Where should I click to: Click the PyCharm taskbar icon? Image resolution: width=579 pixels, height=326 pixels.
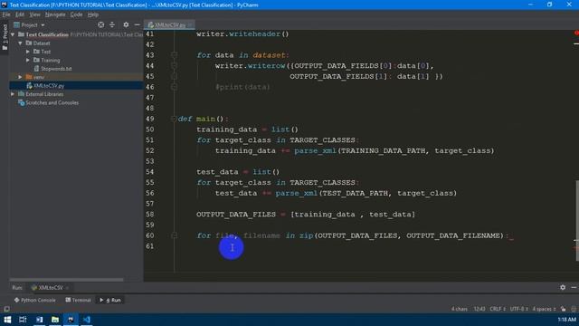pyautogui.click(x=71, y=320)
